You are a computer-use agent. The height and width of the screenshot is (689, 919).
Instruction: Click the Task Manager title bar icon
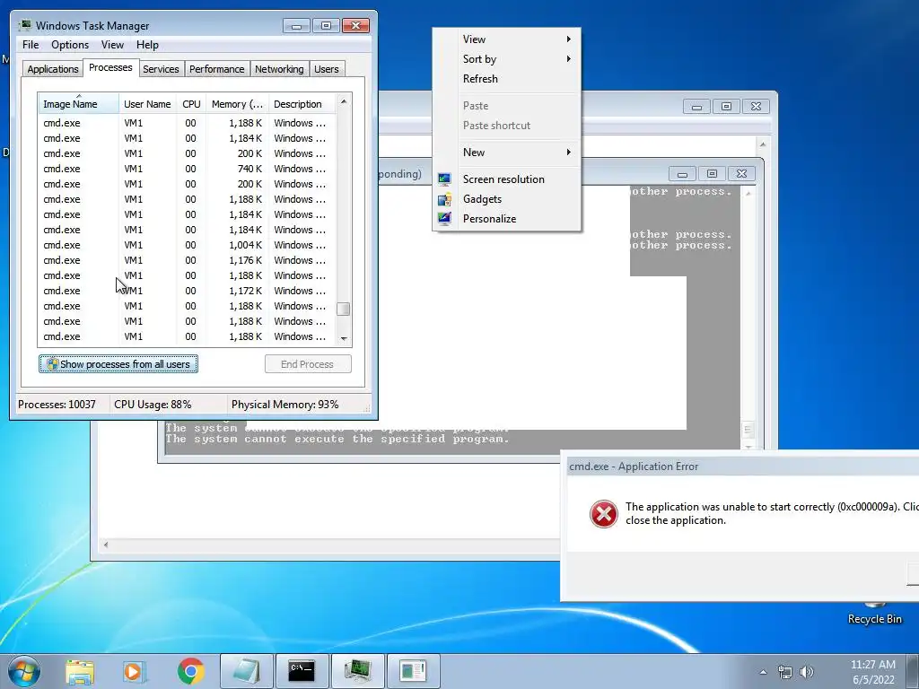(24, 26)
